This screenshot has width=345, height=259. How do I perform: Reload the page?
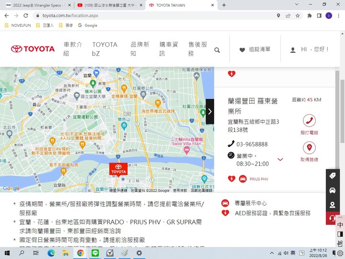(x=26, y=16)
